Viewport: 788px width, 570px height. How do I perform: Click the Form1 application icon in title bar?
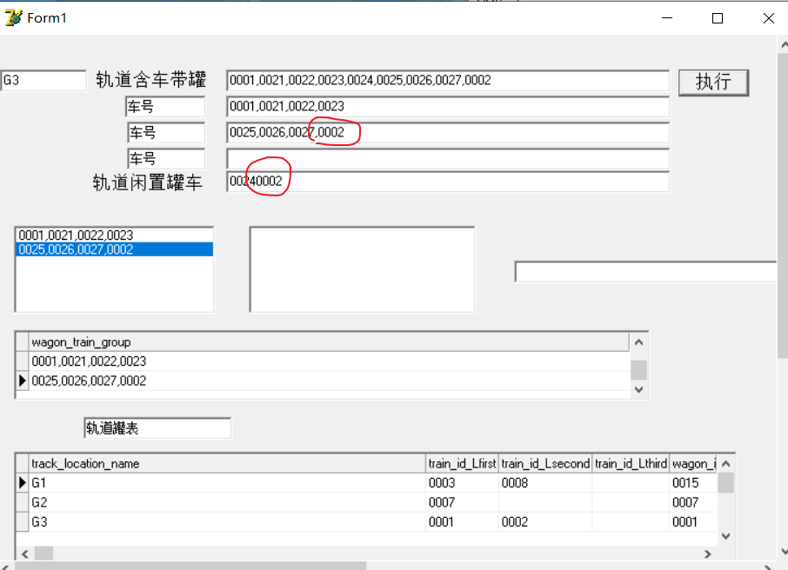point(14,17)
